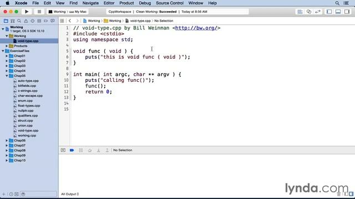Image resolution: width=355 pixels, height=199 pixels.
Task: Toggle the Navigator pane visibility
Action: click(329, 12)
